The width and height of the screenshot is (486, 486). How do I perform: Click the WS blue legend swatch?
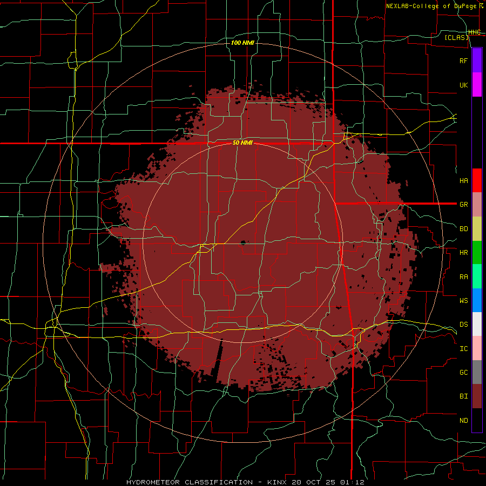[x=477, y=300]
